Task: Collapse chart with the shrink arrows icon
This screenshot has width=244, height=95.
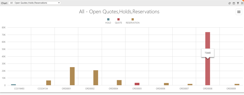Action: [x=242, y=3]
